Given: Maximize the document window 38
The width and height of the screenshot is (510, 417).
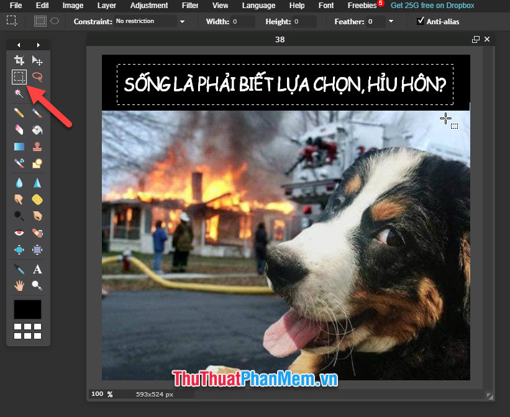Looking at the screenshot, I should point(475,39).
